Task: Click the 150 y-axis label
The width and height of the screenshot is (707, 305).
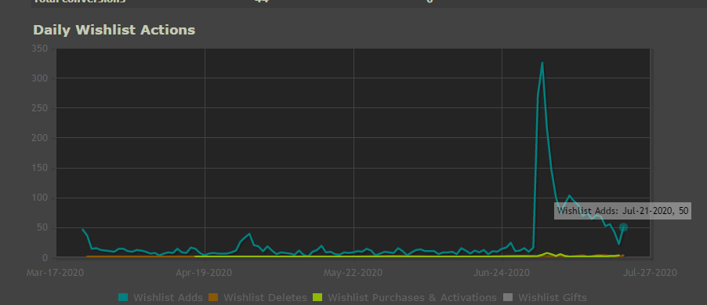Action: coord(40,169)
